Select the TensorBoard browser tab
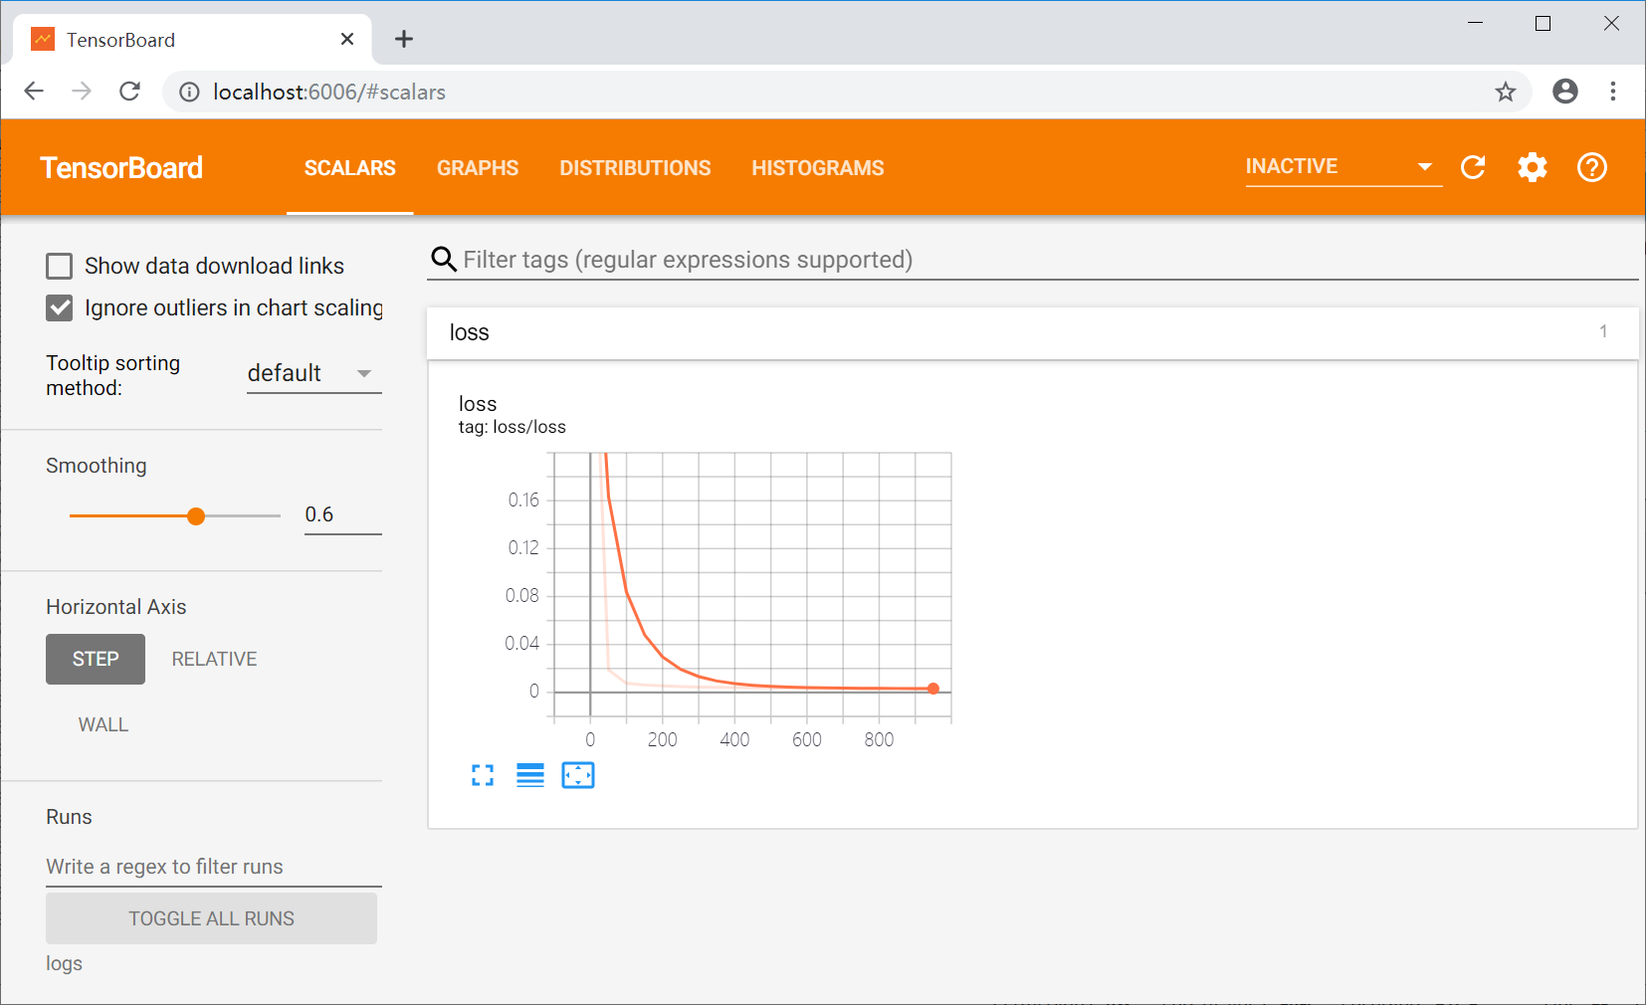This screenshot has height=1005, width=1646. click(193, 39)
